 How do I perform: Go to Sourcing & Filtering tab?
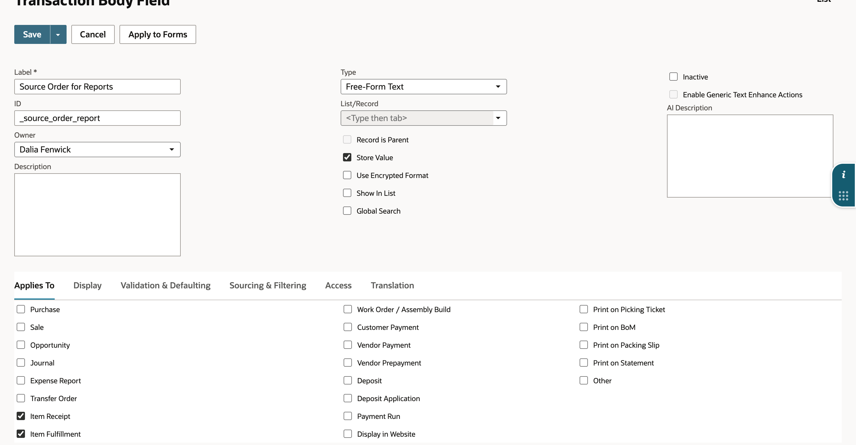point(268,285)
